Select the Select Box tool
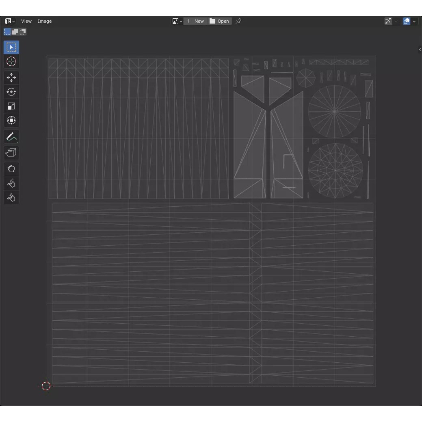The height and width of the screenshot is (422, 422). click(x=11, y=48)
